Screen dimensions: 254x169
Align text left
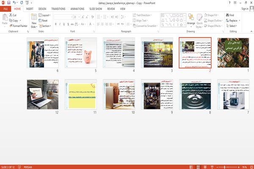pyautogui.click(x=98, y=24)
